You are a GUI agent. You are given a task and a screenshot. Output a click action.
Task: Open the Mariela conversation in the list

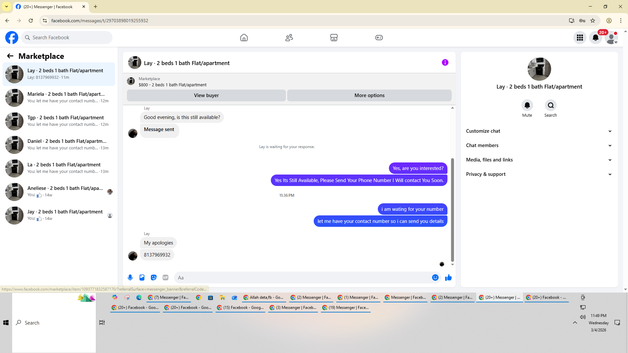[x=59, y=98]
